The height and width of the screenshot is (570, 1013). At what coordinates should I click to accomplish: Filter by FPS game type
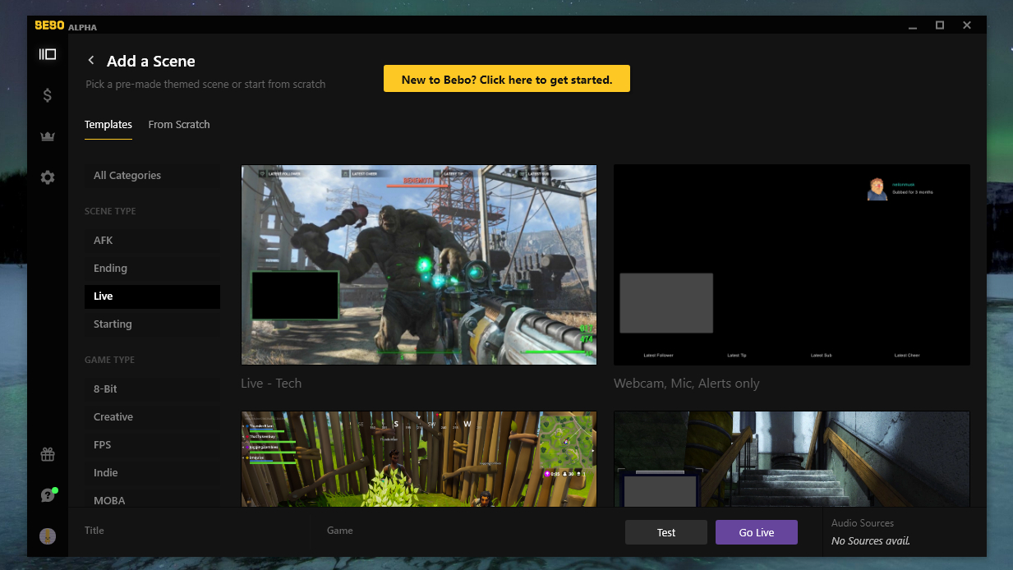pos(152,445)
